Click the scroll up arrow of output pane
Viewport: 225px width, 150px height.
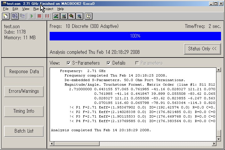click(218, 70)
